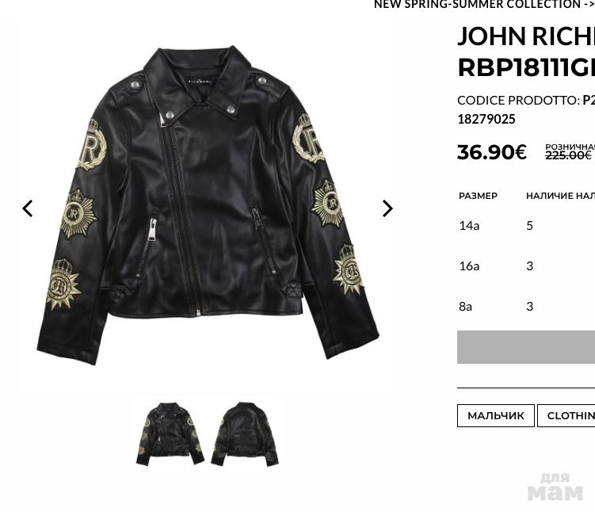Click the для мам watermark logo
The width and height of the screenshot is (595, 512).
(555, 487)
